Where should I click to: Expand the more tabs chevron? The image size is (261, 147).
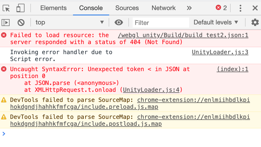(189, 8)
